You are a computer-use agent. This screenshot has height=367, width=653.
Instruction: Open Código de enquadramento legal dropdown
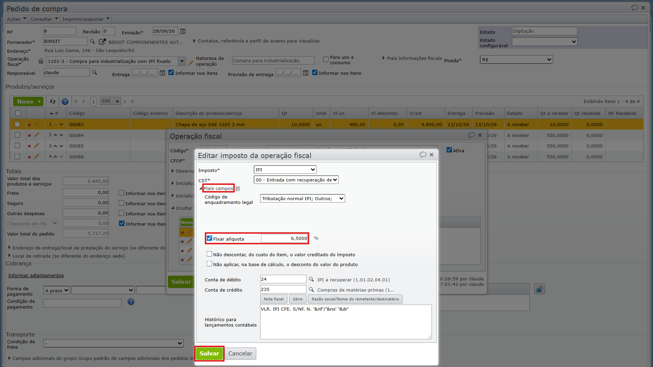pos(302,198)
